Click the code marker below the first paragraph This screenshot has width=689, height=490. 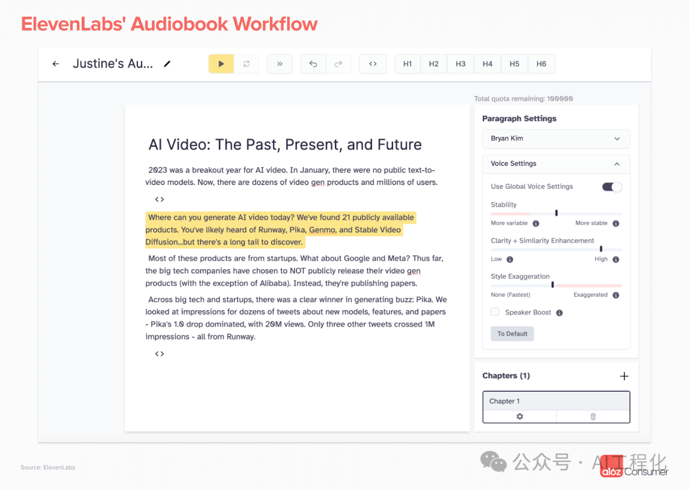coord(159,200)
